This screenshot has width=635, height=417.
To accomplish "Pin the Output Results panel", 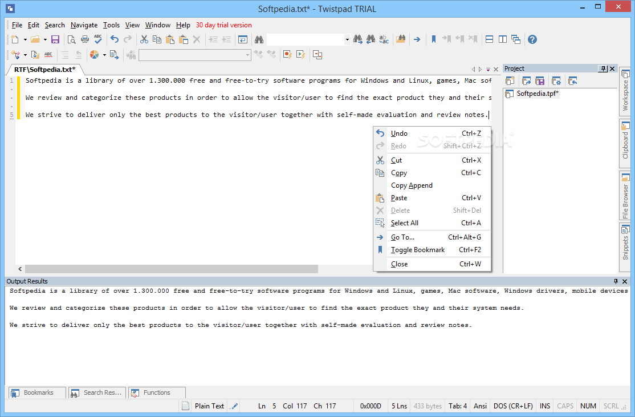I will pyautogui.click(x=616, y=281).
